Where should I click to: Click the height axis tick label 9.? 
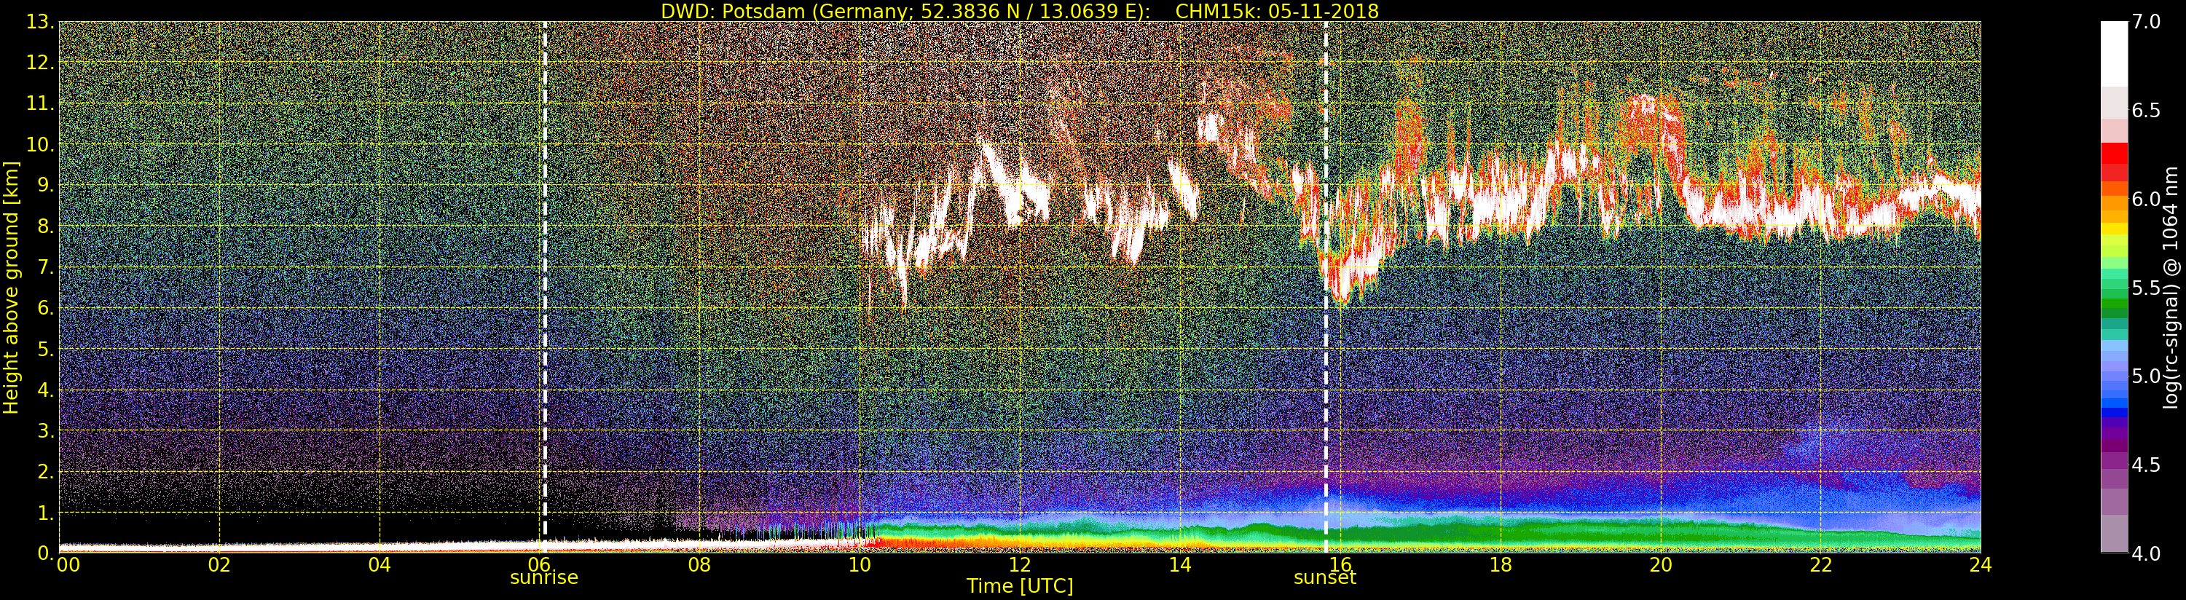(x=45, y=186)
